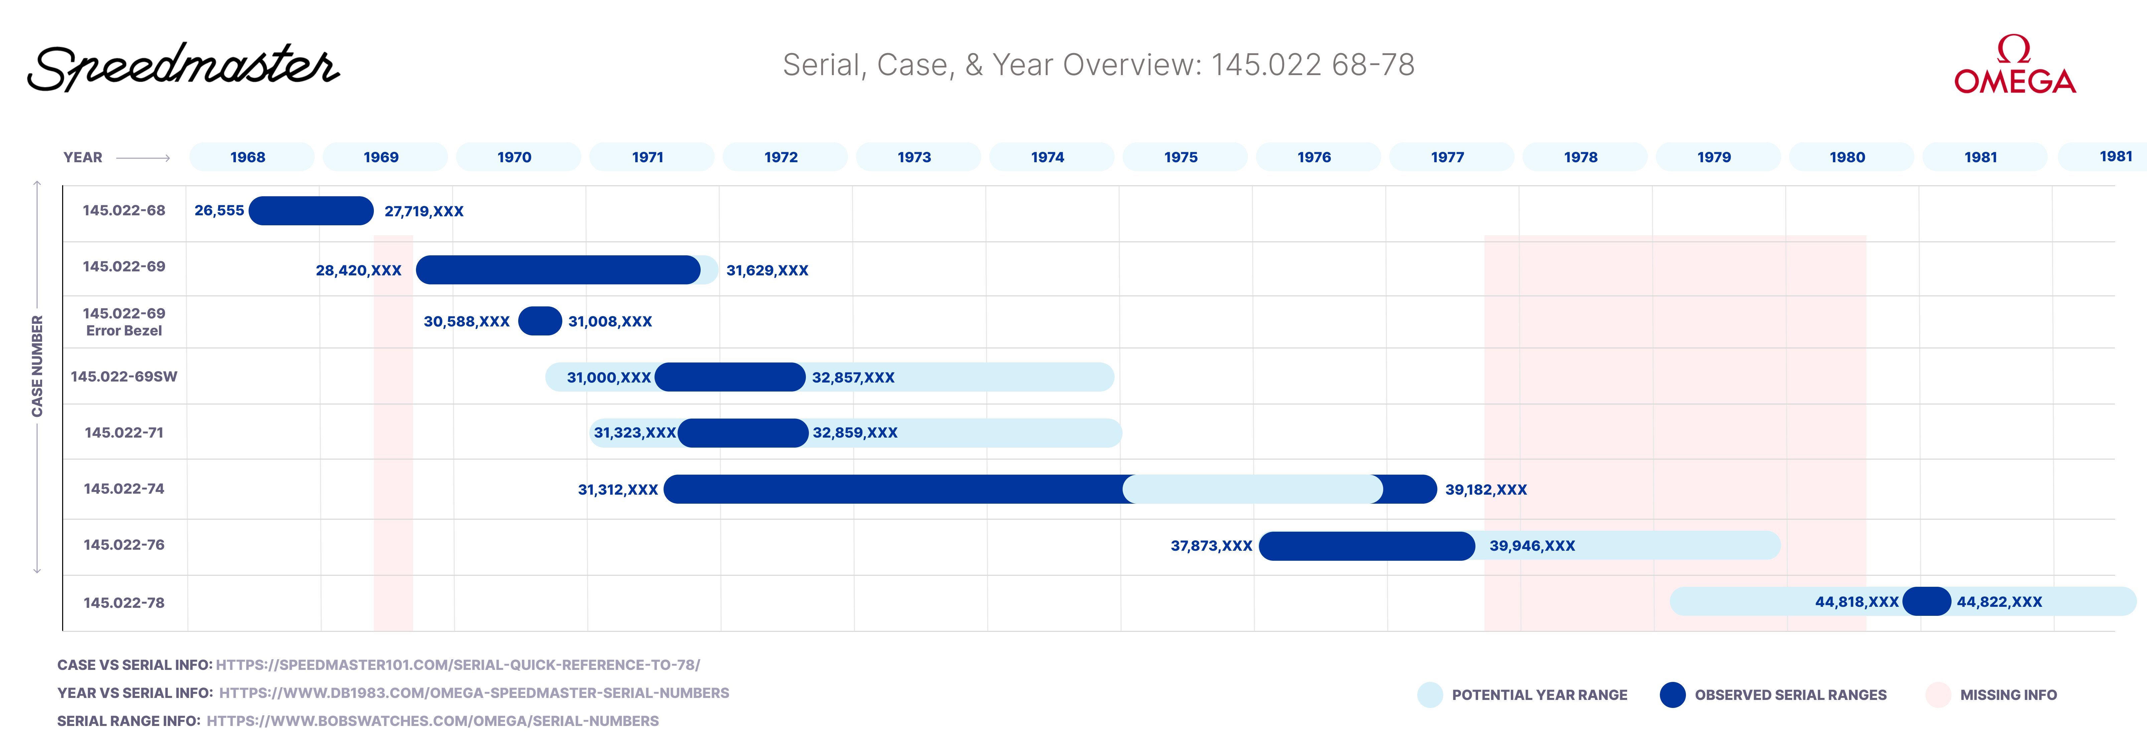The width and height of the screenshot is (2147, 751).
Task: Open the speedmaster101.com serial reference link
Action: [x=458, y=665]
